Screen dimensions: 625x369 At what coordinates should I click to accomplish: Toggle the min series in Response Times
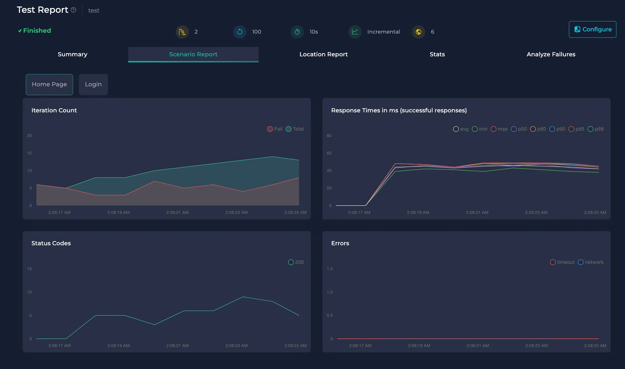click(x=480, y=129)
